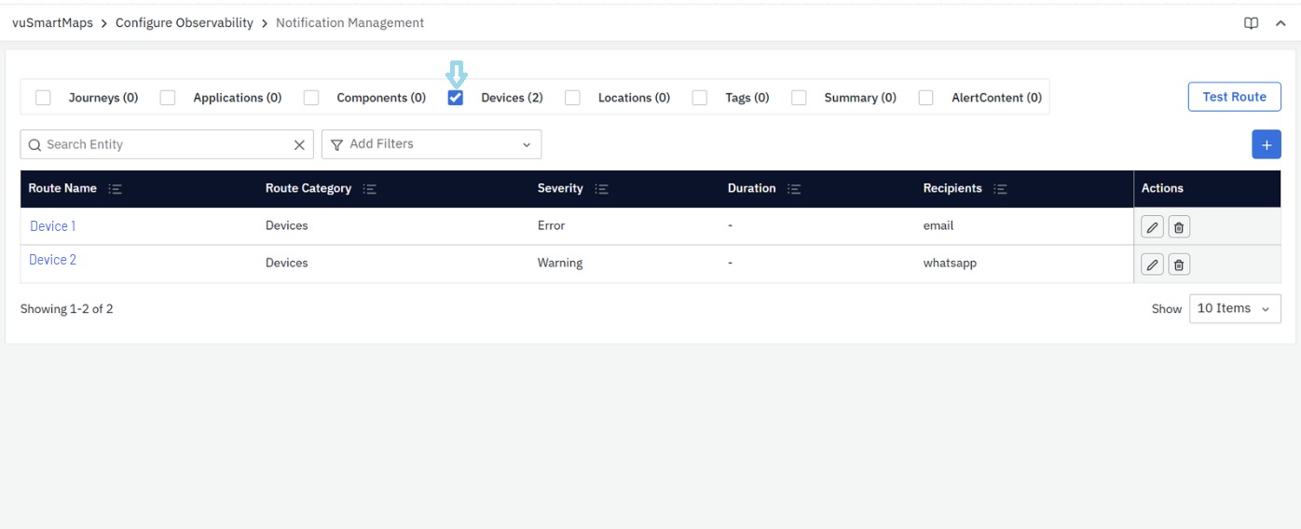1301x529 pixels.
Task: Expand the Add Filters dropdown
Action: point(431,144)
